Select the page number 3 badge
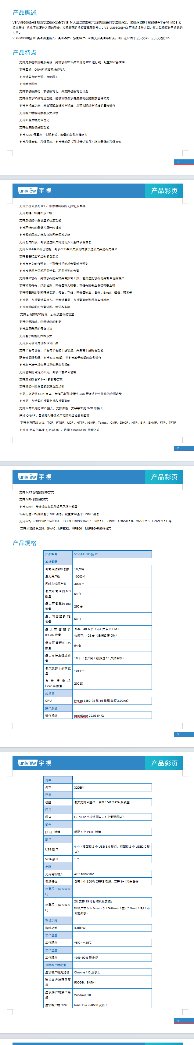Viewport: 194px width, 1045px height. point(184,734)
